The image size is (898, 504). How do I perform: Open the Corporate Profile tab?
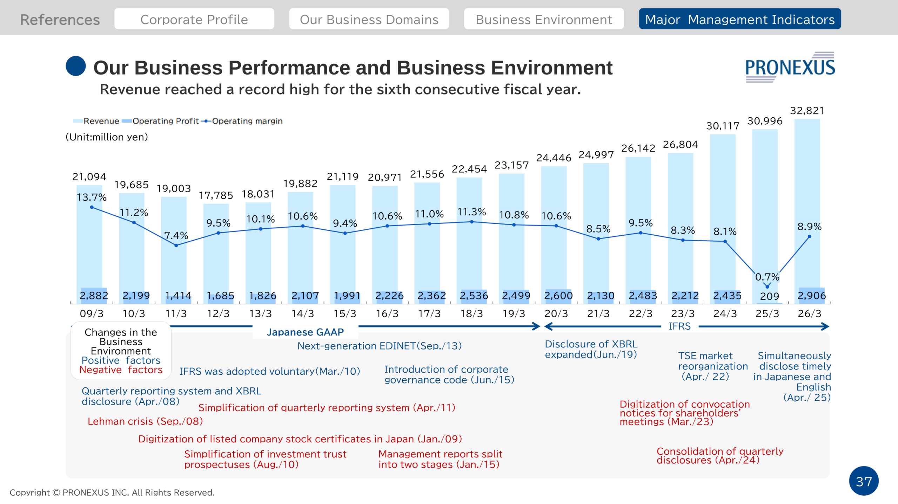(194, 19)
